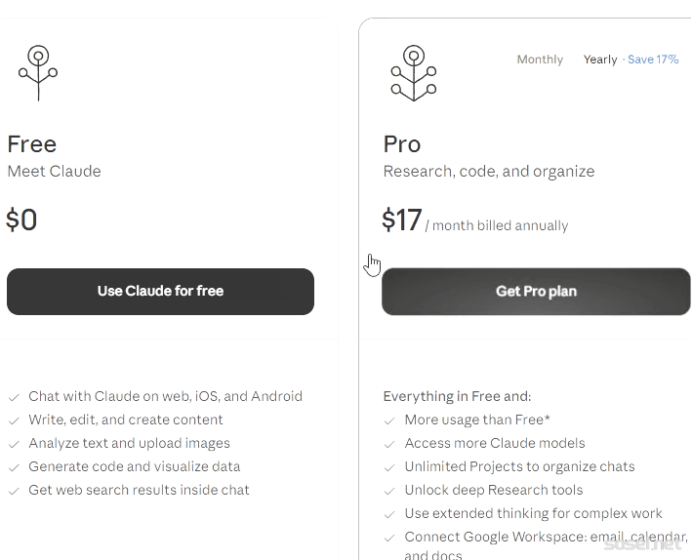Click the Pro plan tree logo icon
The width and height of the screenshot is (692, 560).
414,72
